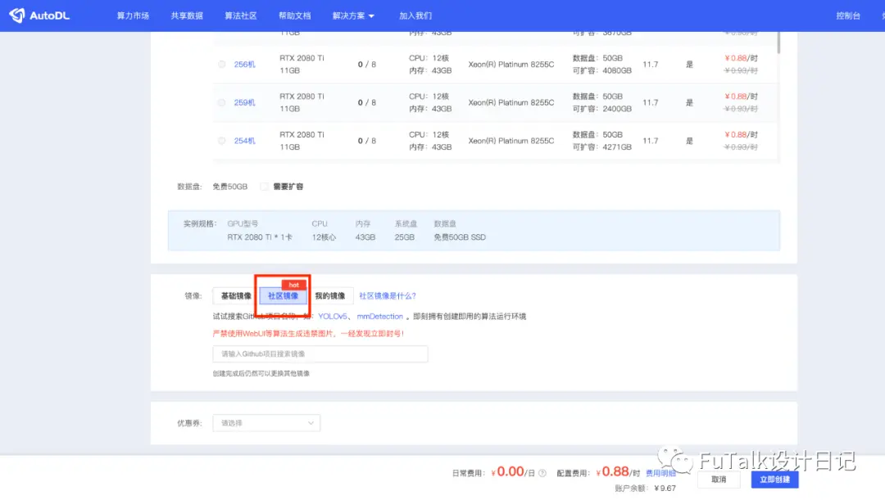Screen dimensions: 885x500
Task: Click the 社区镜像是什么? link
Action: [x=387, y=296]
